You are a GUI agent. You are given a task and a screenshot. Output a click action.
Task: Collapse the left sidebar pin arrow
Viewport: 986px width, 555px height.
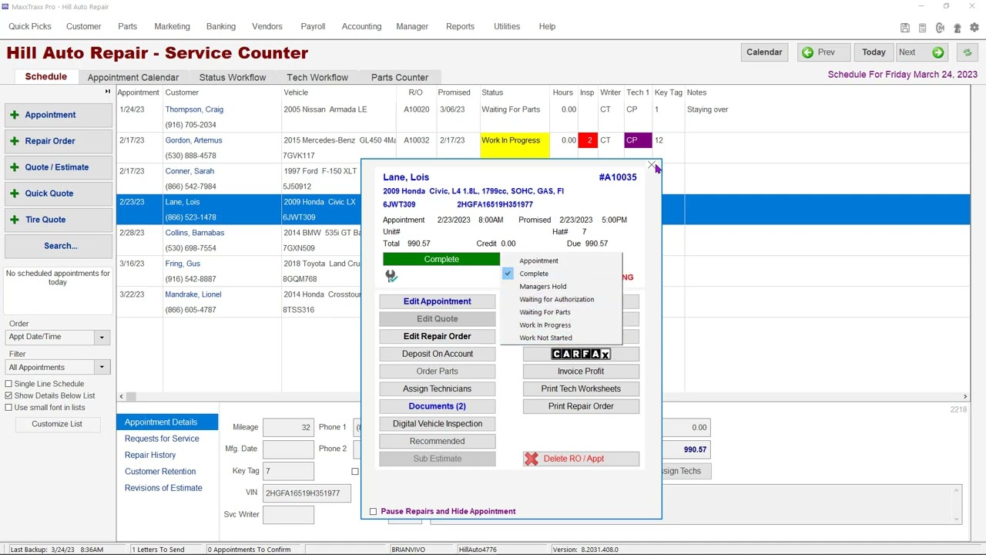point(108,92)
